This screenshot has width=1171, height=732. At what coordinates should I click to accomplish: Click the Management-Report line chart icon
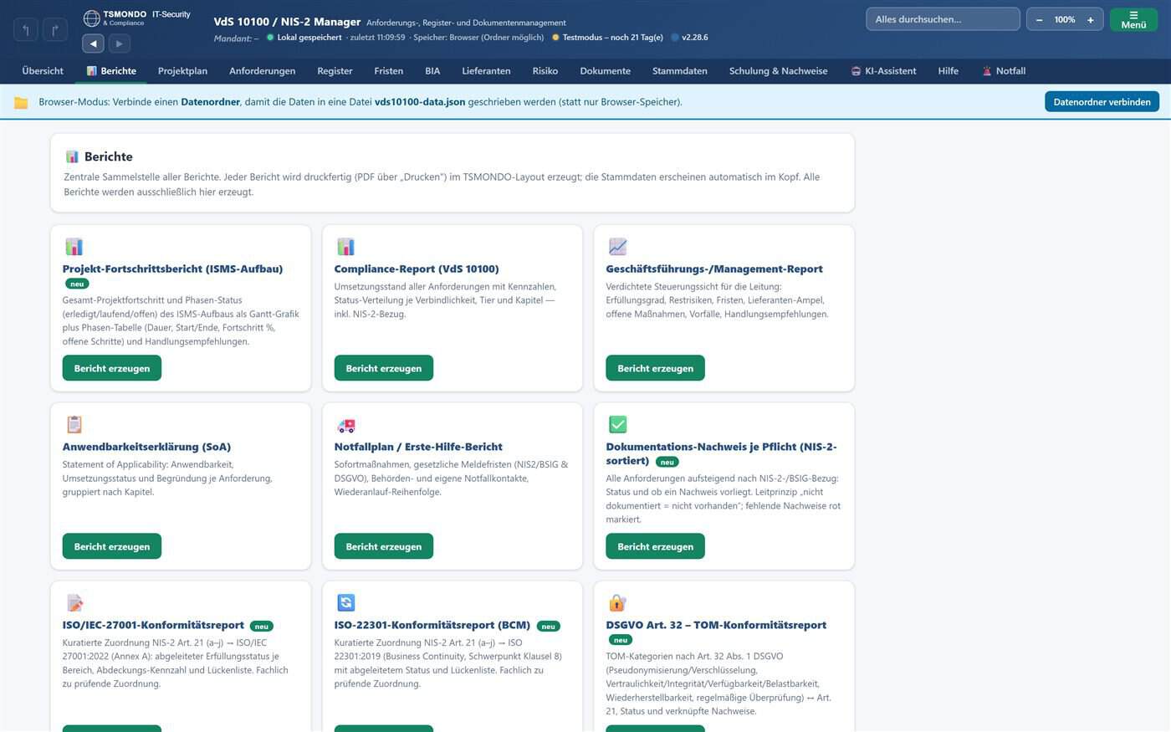point(617,247)
